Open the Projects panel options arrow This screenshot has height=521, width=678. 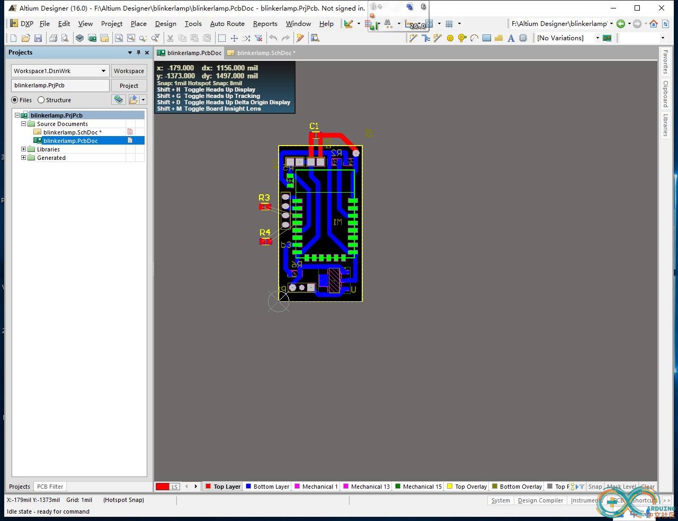click(130, 52)
